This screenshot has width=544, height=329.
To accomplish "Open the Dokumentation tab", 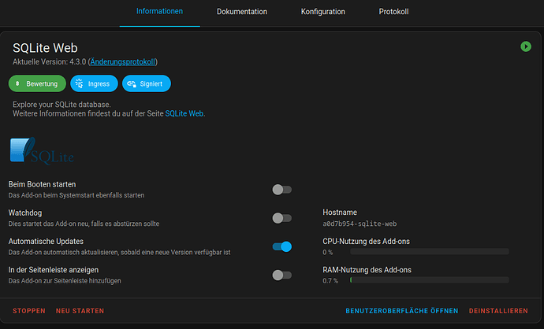I will tap(242, 12).
